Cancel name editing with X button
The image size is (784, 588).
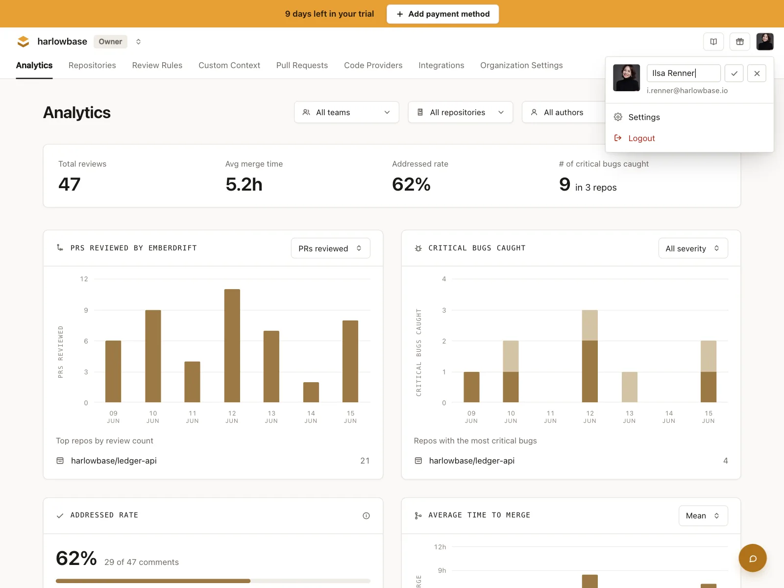pos(757,73)
